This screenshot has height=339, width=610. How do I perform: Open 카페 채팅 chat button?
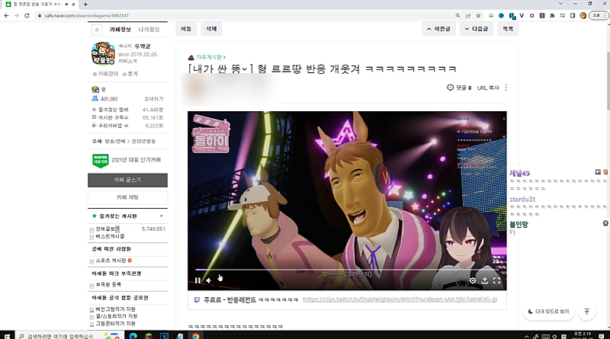pos(127,197)
